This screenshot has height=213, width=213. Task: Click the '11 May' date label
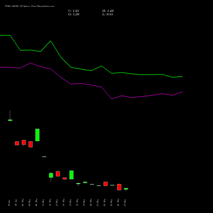(x=43, y=202)
